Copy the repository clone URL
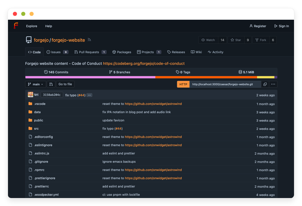302x206 pixels. 265,84
